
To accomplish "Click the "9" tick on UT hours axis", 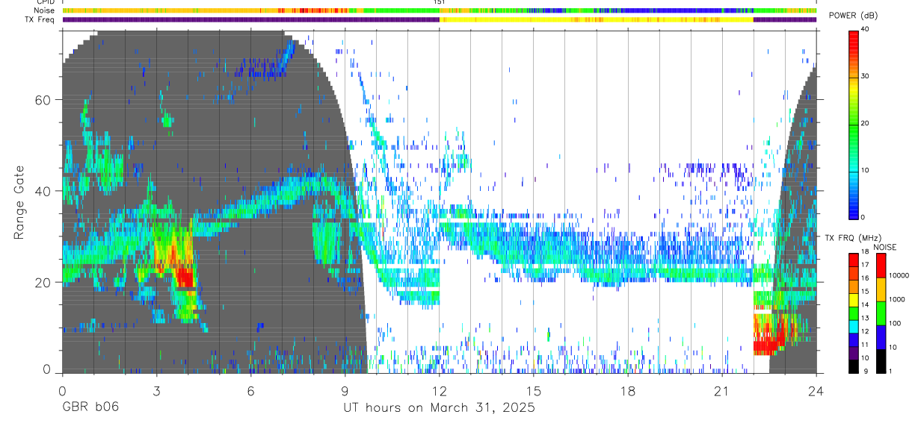I will tap(345, 391).
